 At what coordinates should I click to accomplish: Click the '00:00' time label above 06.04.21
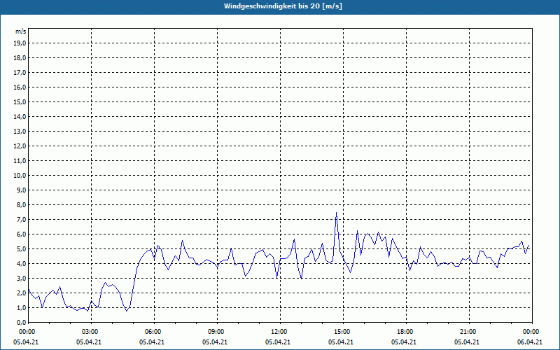[531, 332]
